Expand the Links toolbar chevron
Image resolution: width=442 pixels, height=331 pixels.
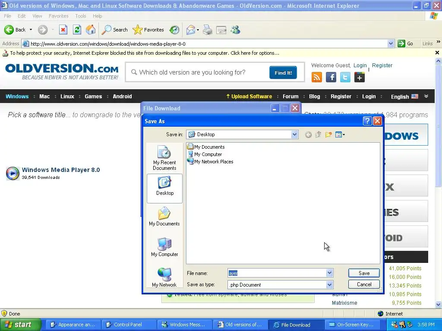[x=439, y=42]
